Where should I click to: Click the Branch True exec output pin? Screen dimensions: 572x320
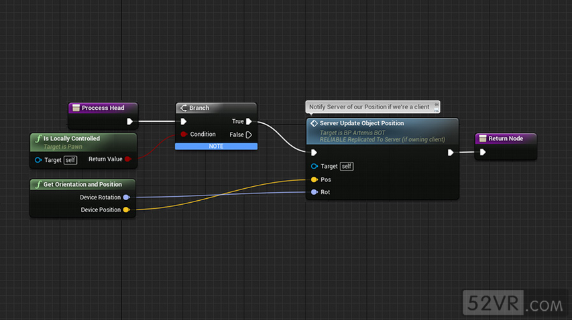coord(249,122)
